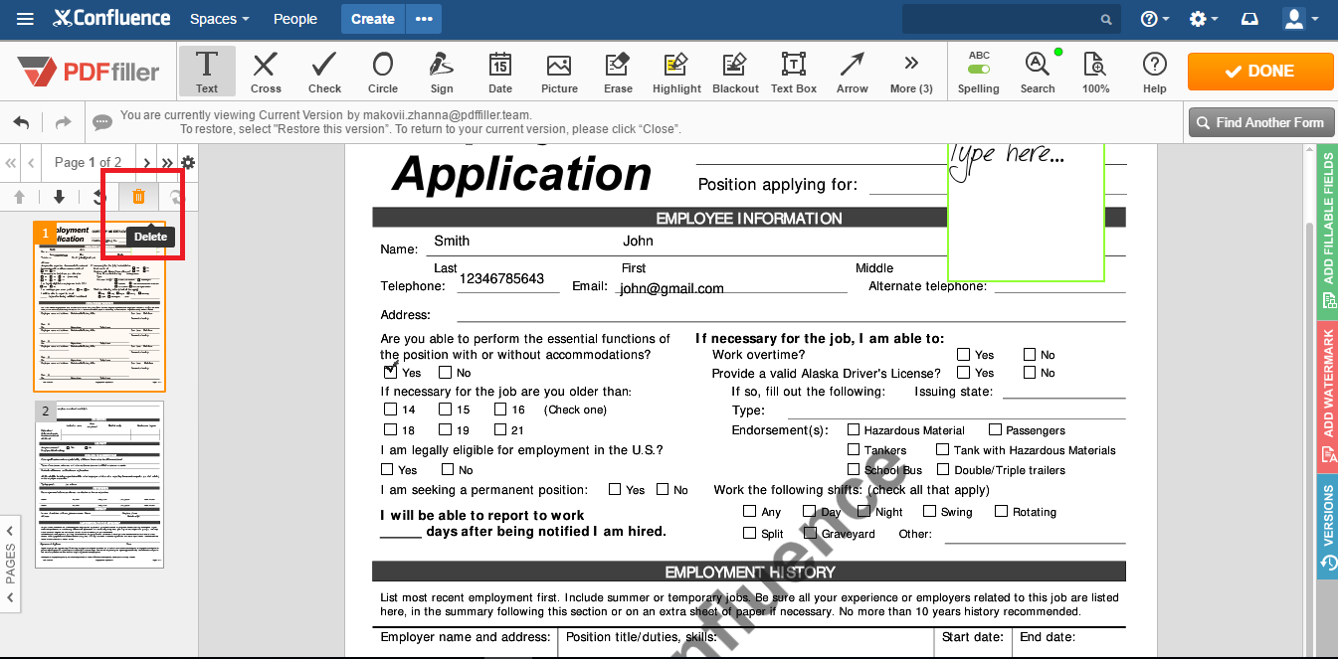The width and height of the screenshot is (1338, 659).
Task: Open the People menu item
Action: [295, 19]
